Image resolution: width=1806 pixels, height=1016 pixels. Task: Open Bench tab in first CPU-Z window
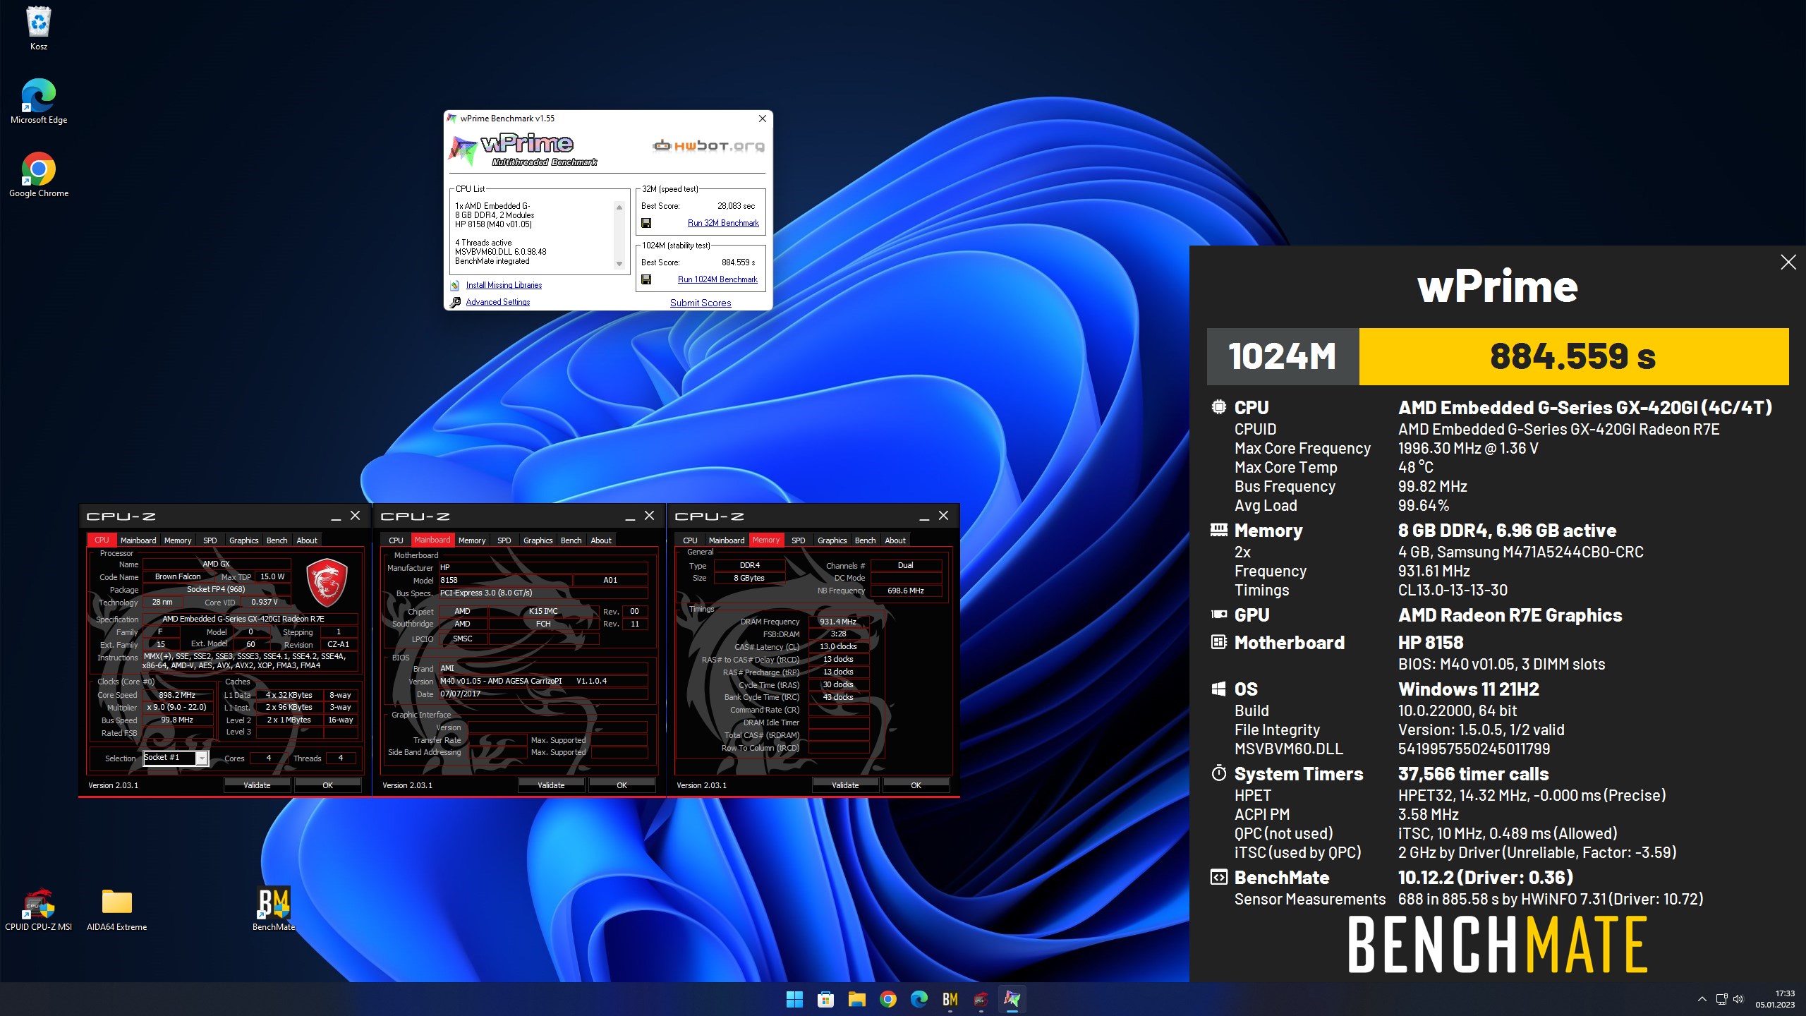pos(277,540)
